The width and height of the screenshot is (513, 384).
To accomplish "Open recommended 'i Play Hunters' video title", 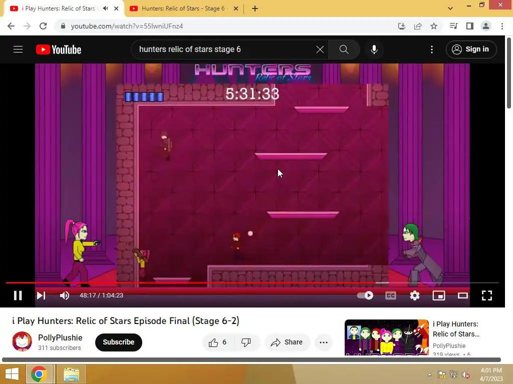I will click(456, 329).
